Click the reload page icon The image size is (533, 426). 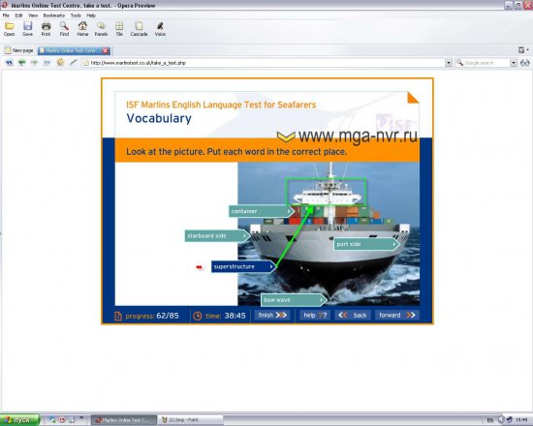pyautogui.click(x=60, y=62)
